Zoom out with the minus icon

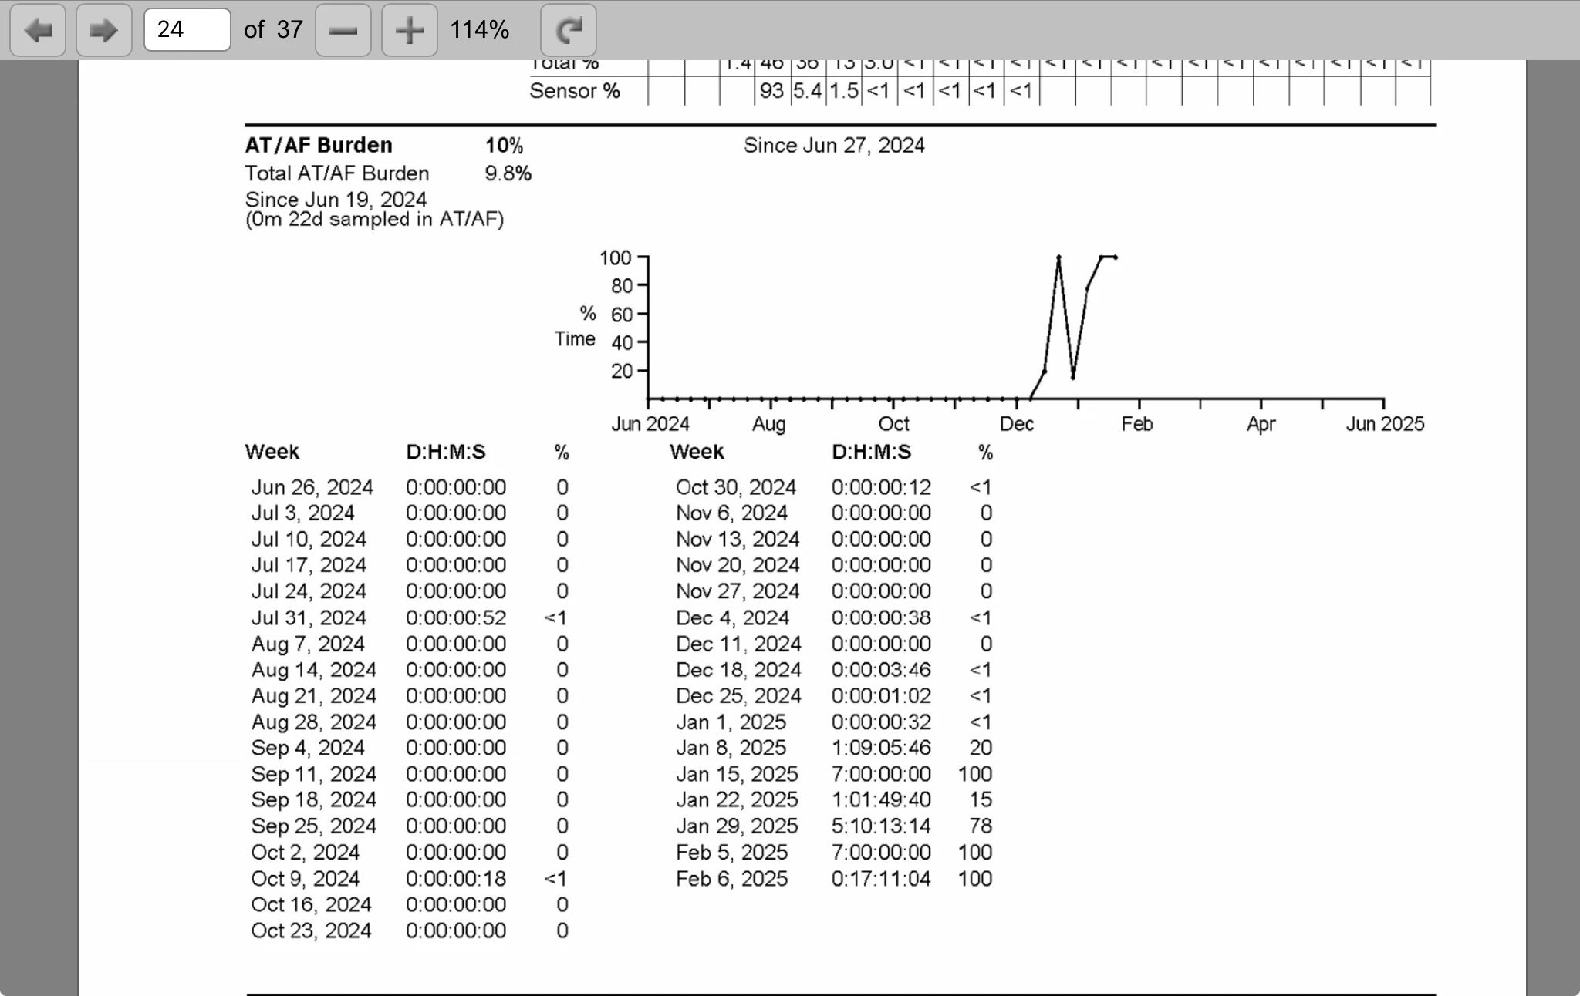343,29
